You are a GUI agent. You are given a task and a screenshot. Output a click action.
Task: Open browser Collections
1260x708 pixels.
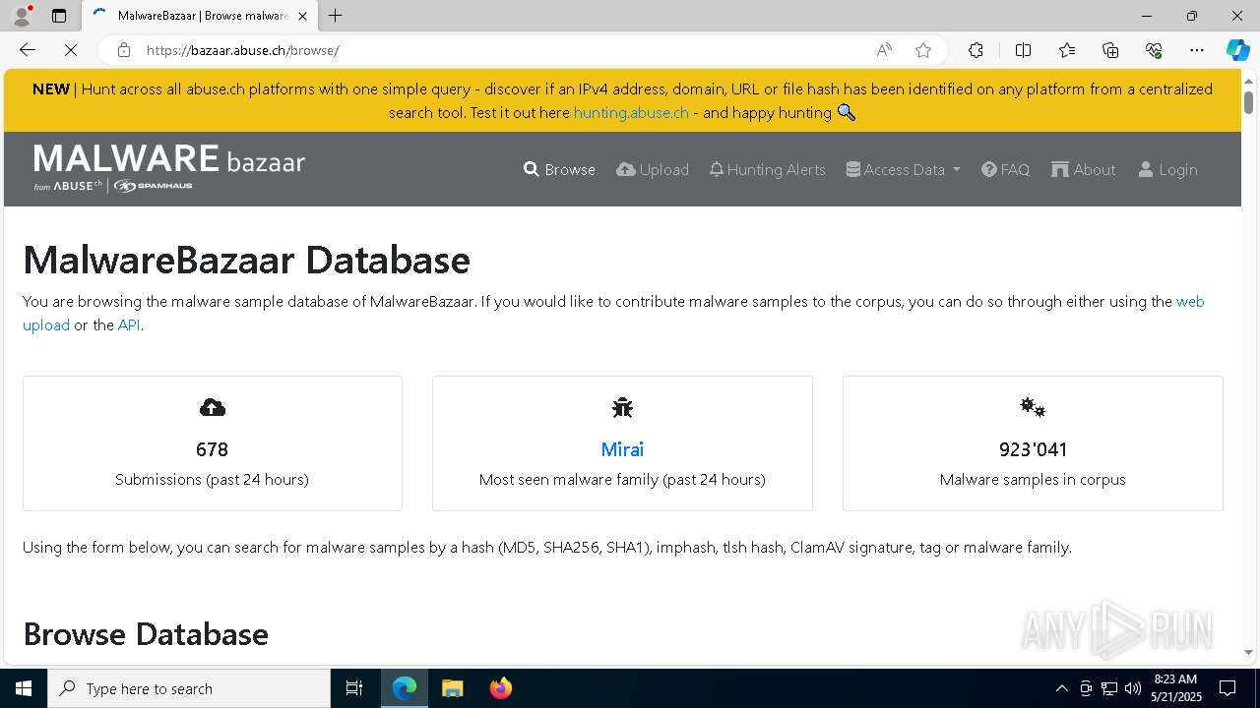(x=1110, y=50)
